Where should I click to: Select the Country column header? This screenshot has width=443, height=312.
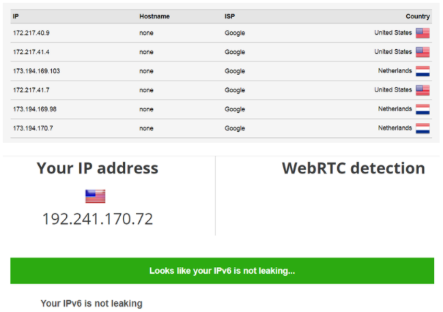(x=418, y=16)
